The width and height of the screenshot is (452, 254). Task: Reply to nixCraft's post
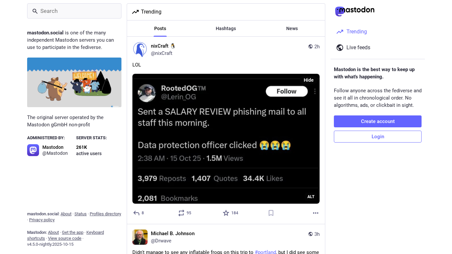pyautogui.click(x=136, y=213)
